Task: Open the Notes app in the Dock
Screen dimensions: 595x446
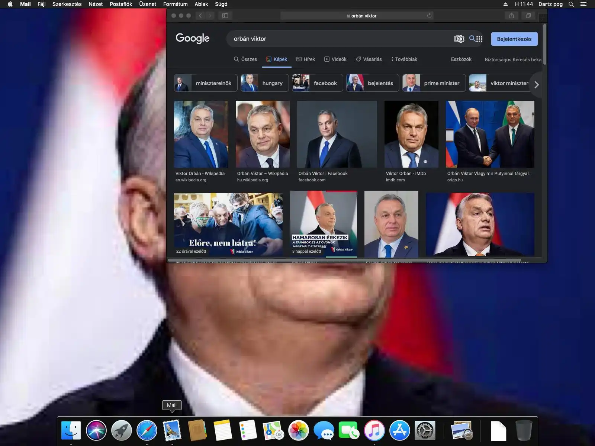Action: [222, 430]
